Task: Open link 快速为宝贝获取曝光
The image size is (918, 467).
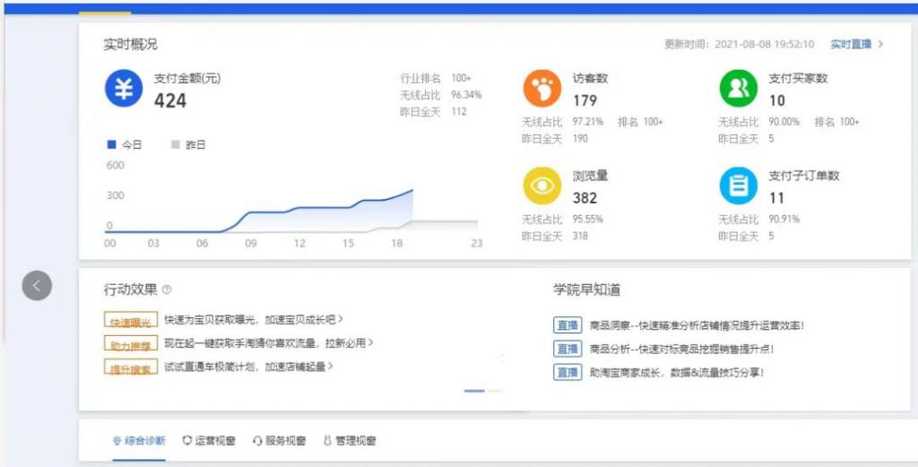Action: pos(254,319)
